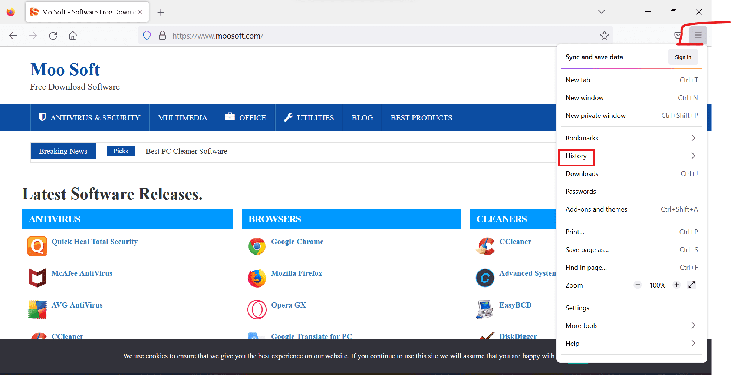The image size is (731, 375).
Task: Click the AVG AntiVirus logo icon
Action: click(37, 309)
